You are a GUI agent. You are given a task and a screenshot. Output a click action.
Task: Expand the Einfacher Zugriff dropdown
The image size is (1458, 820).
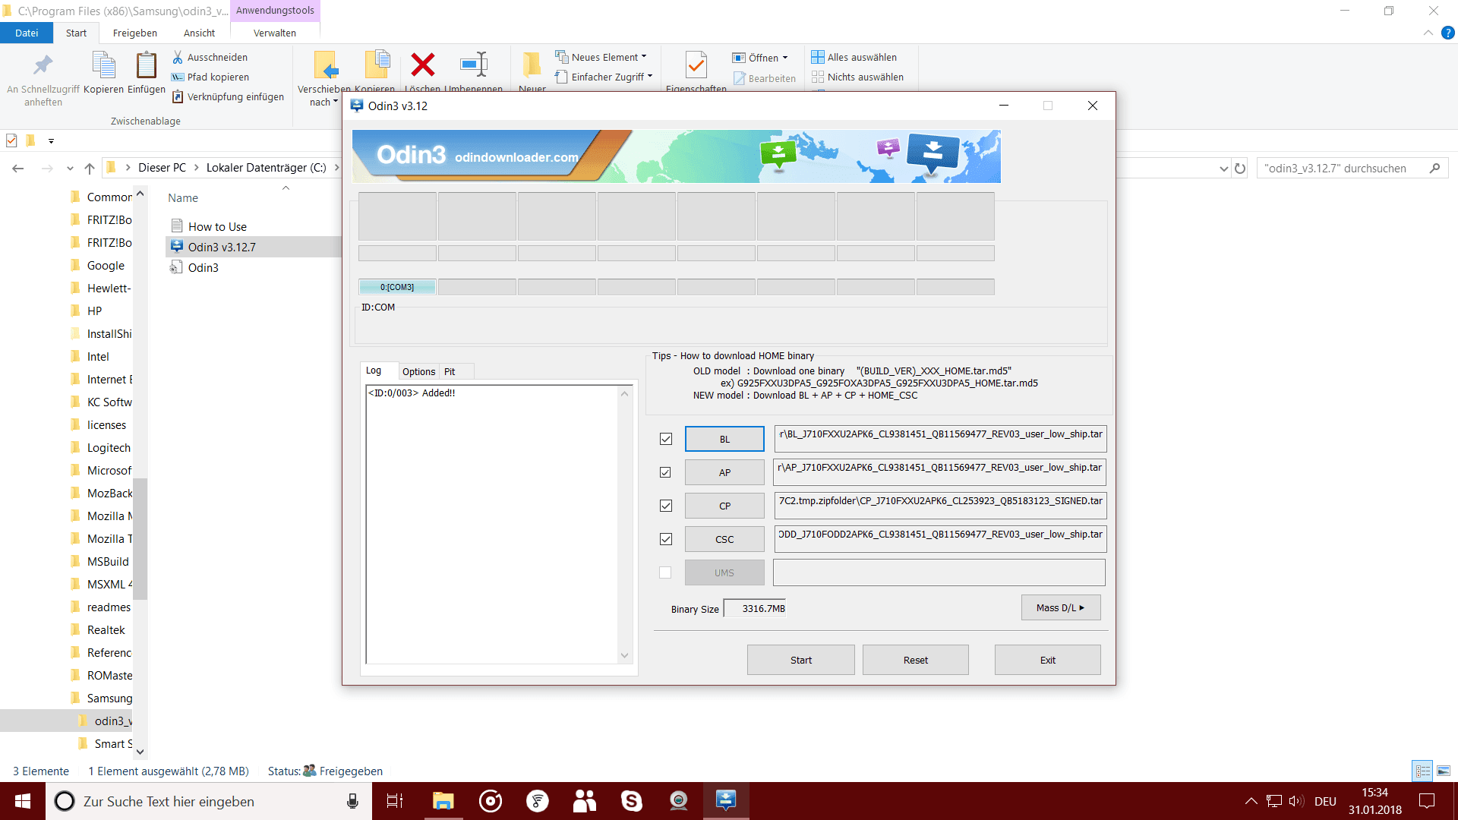coord(650,77)
